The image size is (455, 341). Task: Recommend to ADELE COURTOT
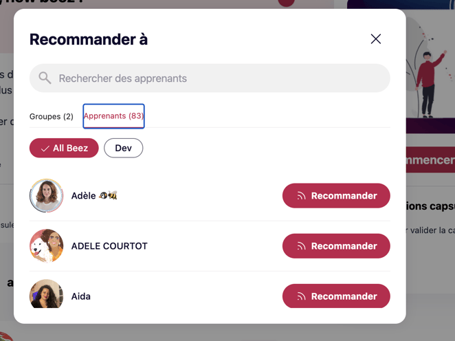coord(336,246)
